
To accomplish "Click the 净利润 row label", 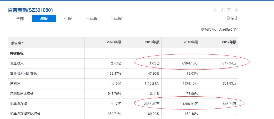I will coord(15,84).
